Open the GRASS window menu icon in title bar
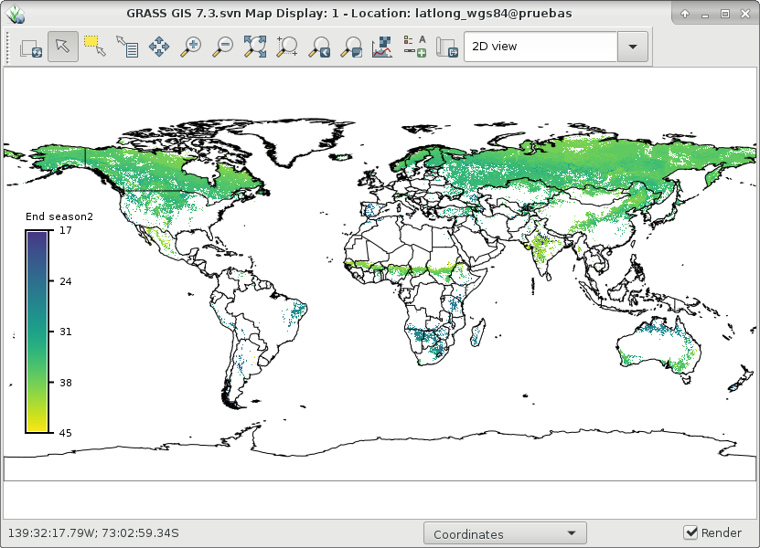Image resolution: width=760 pixels, height=548 pixels. (13, 14)
